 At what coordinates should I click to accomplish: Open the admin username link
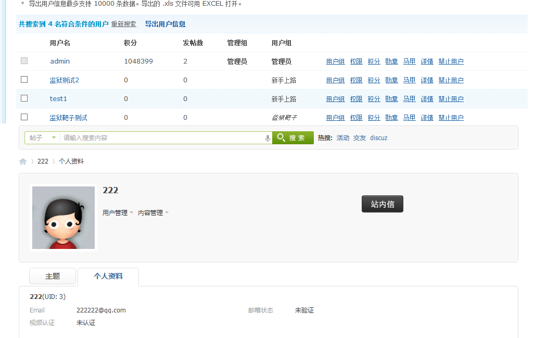pos(60,61)
